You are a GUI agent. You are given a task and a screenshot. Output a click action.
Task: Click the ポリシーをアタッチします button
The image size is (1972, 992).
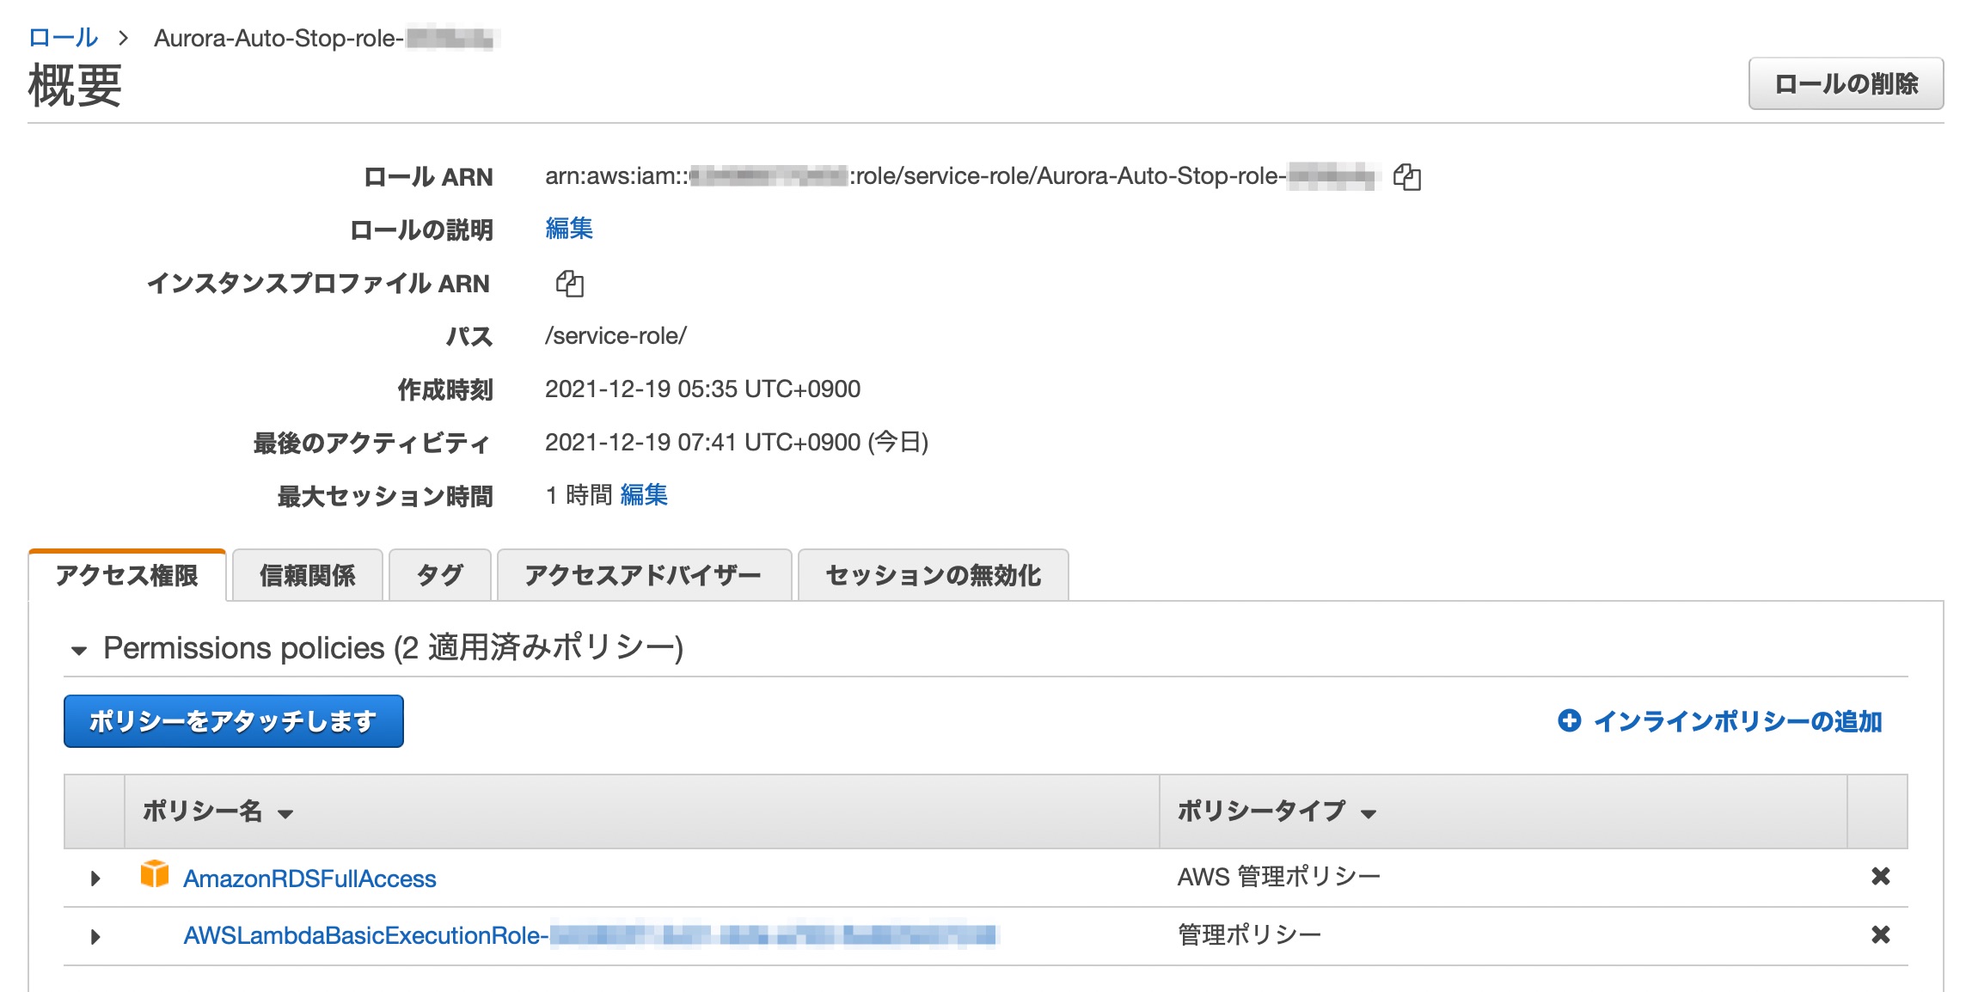(233, 721)
